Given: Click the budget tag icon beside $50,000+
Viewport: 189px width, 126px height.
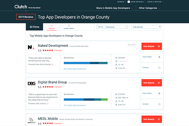Looking at the screenshot, I should point(116,58).
